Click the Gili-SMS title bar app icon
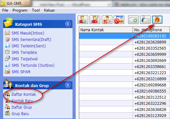 pos(3,4)
